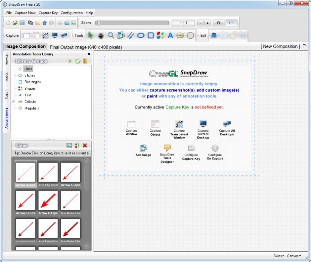Image resolution: width=311 pixels, height=262 pixels.
Task: Open SnapDraw Tools Designer icon
Action: (167, 148)
